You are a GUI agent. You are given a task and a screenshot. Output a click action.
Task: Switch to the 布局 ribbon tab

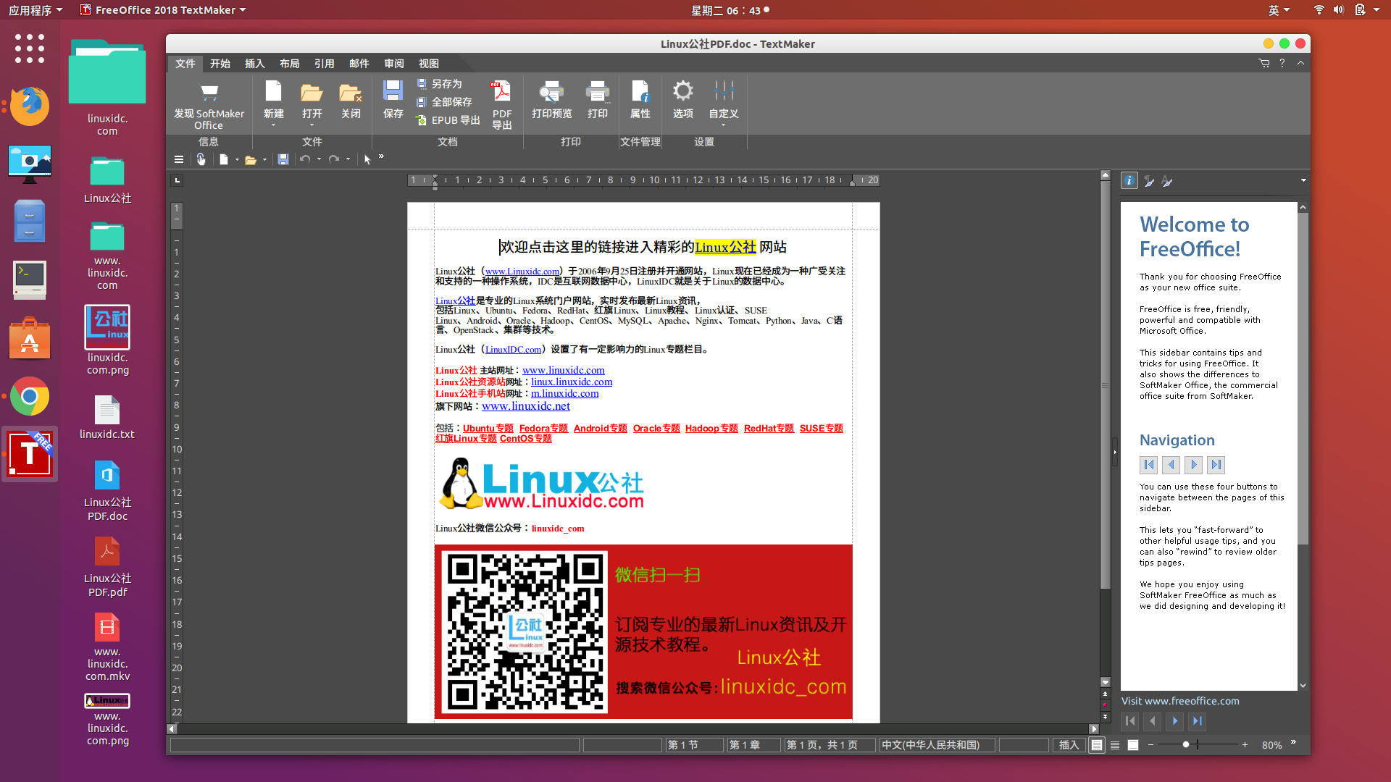pos(290,64)
